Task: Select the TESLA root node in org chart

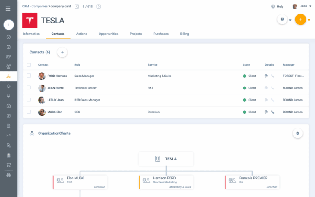Action: [x=166, y=159]
